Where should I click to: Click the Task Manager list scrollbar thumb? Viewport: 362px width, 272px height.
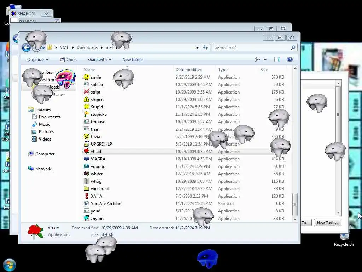(338, 115)
